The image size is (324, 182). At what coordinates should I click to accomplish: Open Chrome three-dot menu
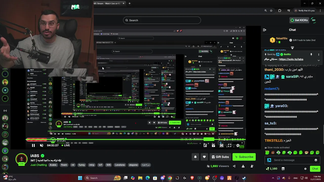point(320,11)
